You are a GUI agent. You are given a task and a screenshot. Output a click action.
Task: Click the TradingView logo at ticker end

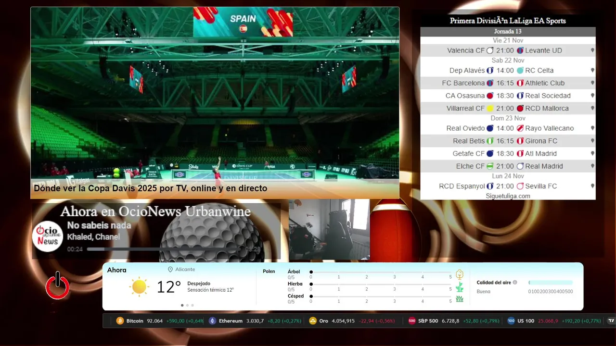click(x=611, y=321)
